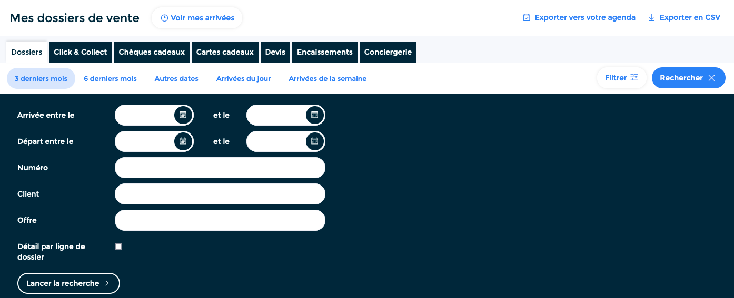The width and height of the screenshot is (734, 298).
Task: Select the '3 derniers mois' period
Action: 41,78
